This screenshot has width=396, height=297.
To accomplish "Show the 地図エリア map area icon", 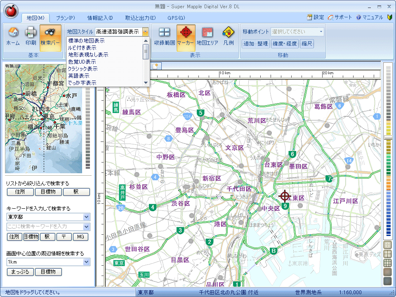I will click(x=207, y=37).
